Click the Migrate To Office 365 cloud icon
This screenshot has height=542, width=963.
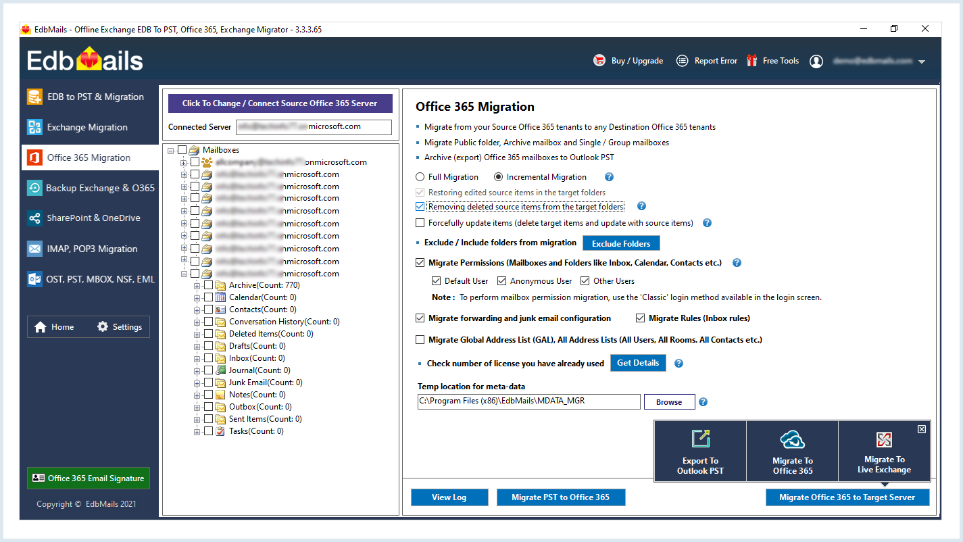pyautogui.click(x=793, y=440)
